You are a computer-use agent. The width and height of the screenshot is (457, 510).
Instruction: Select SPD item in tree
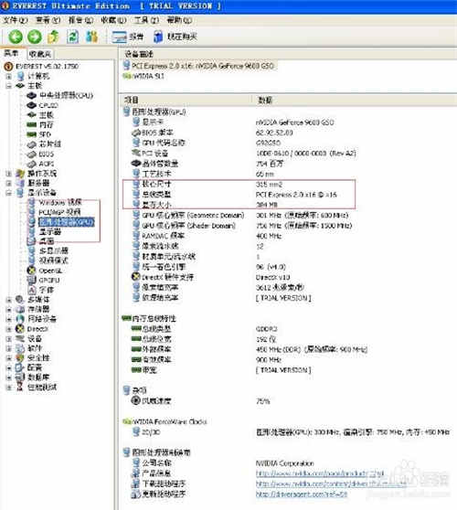pyautogui.click(x=45, y=134)
